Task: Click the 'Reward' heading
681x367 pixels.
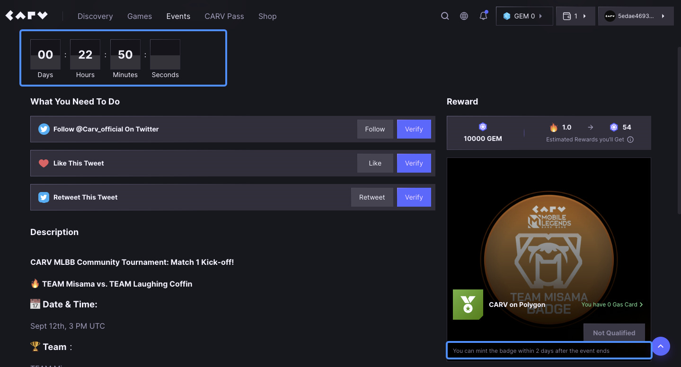Action: (462, 102)
